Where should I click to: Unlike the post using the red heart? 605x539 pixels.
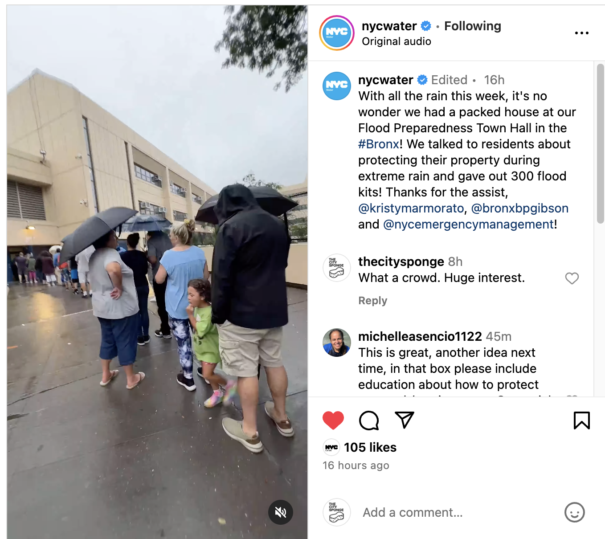click(333, 420)
